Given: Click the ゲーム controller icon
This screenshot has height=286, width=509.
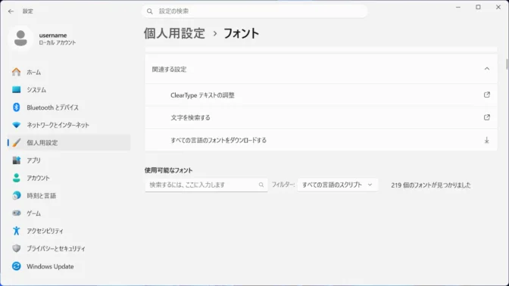Looking at the screenshot, I should tap(16, 213).
